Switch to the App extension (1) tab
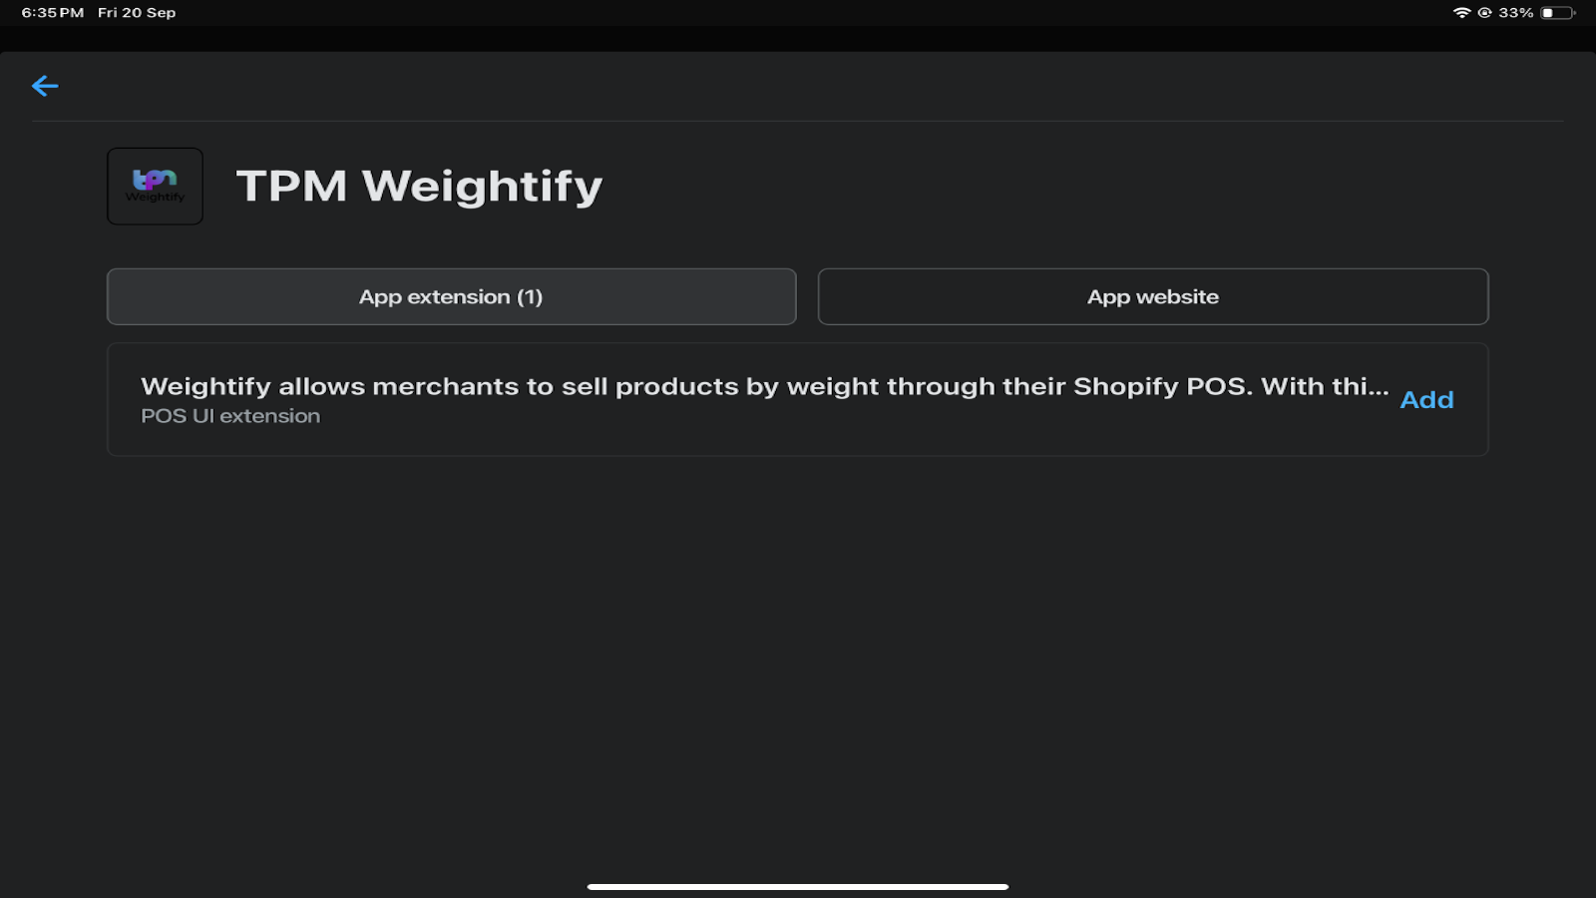 click(x=451, y=296)
